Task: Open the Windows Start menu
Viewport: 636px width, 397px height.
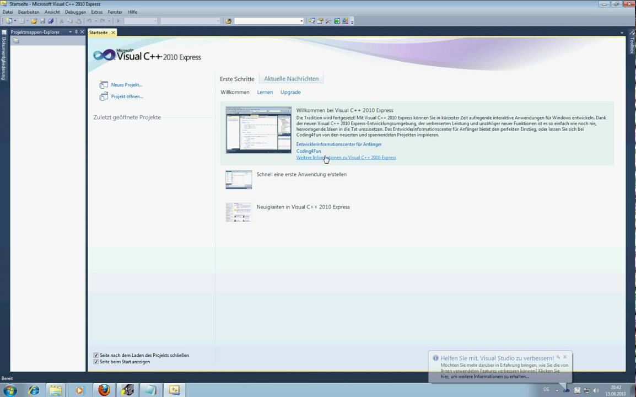Action: [x=10, y=390]
